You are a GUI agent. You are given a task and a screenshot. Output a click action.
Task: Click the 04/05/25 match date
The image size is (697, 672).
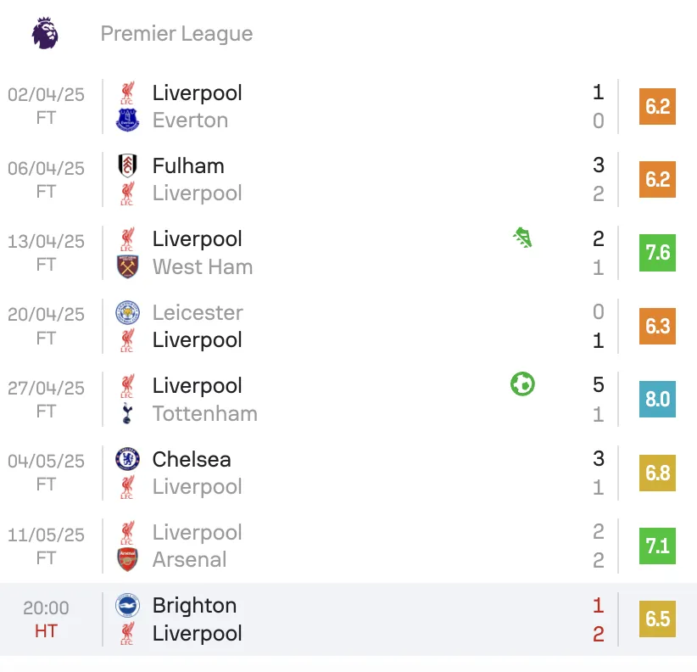(x=47, y=461)
